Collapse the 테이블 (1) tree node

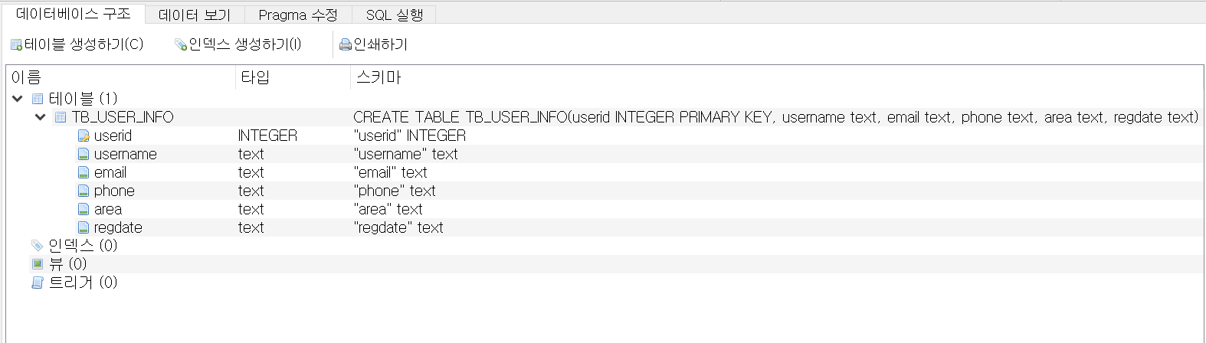coord(18,99)
